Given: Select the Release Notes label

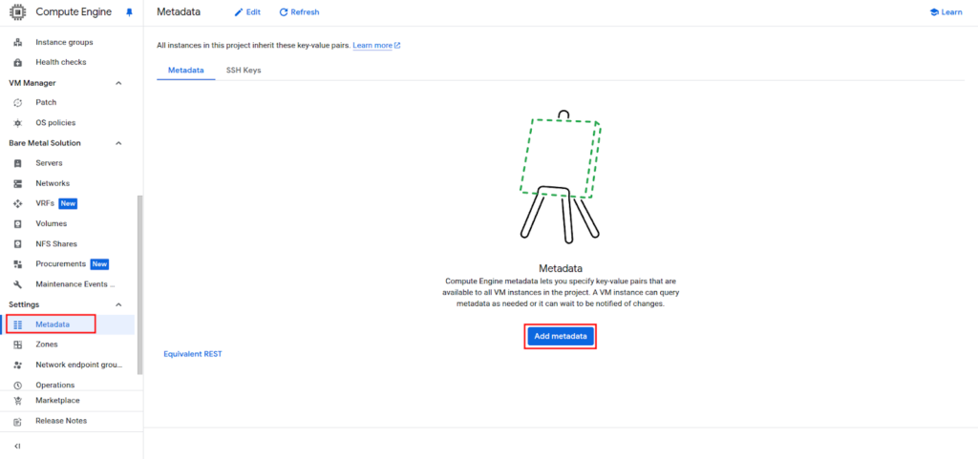Looking at the screenshot, I should [x=61, y=421].
